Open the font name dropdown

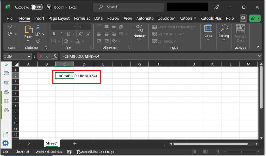click(x=75, y=27)
